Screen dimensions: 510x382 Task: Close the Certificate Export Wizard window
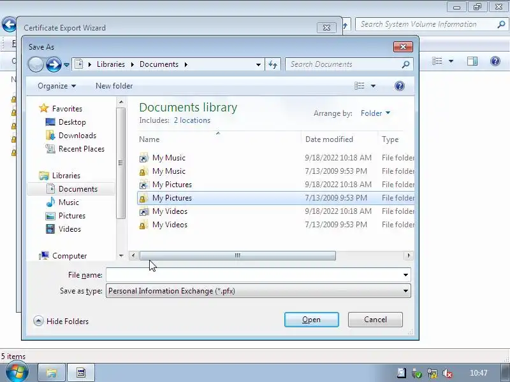click(x=326, y=27)
